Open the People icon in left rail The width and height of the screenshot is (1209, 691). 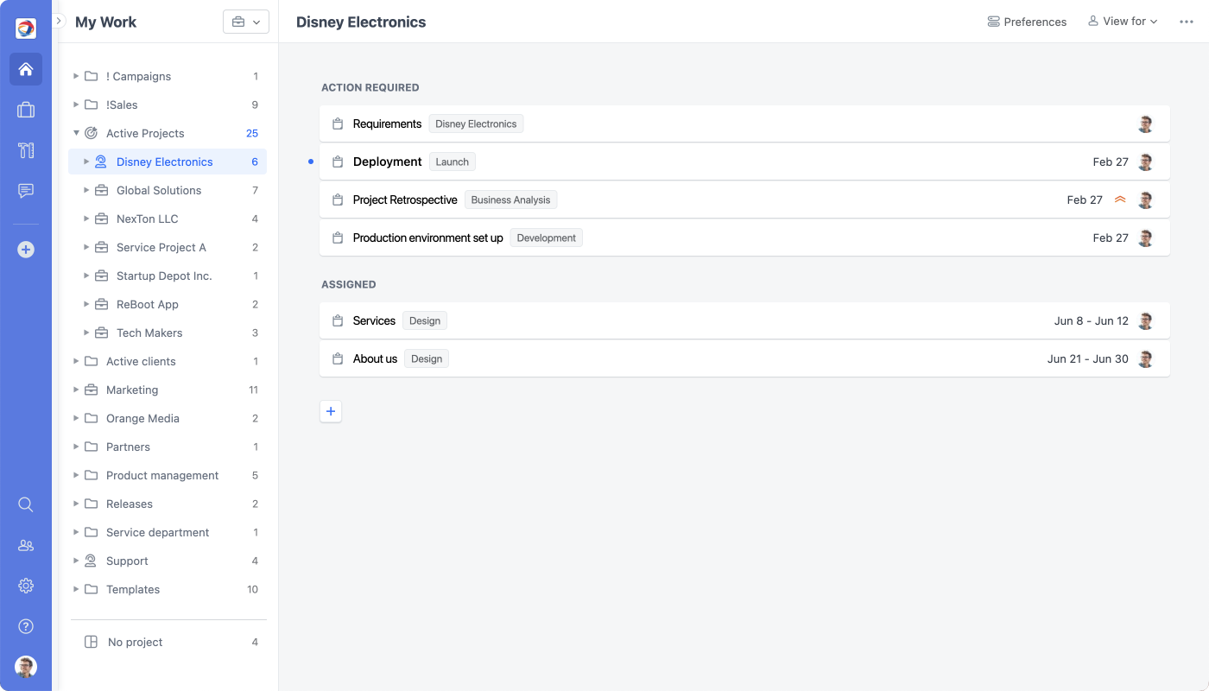click(x=26, y=545)
